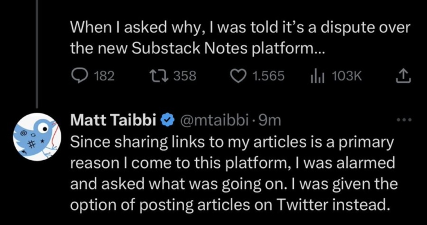Open tweet starting "Since sharing links"
The image size is (427, 225).
[234, 173]
